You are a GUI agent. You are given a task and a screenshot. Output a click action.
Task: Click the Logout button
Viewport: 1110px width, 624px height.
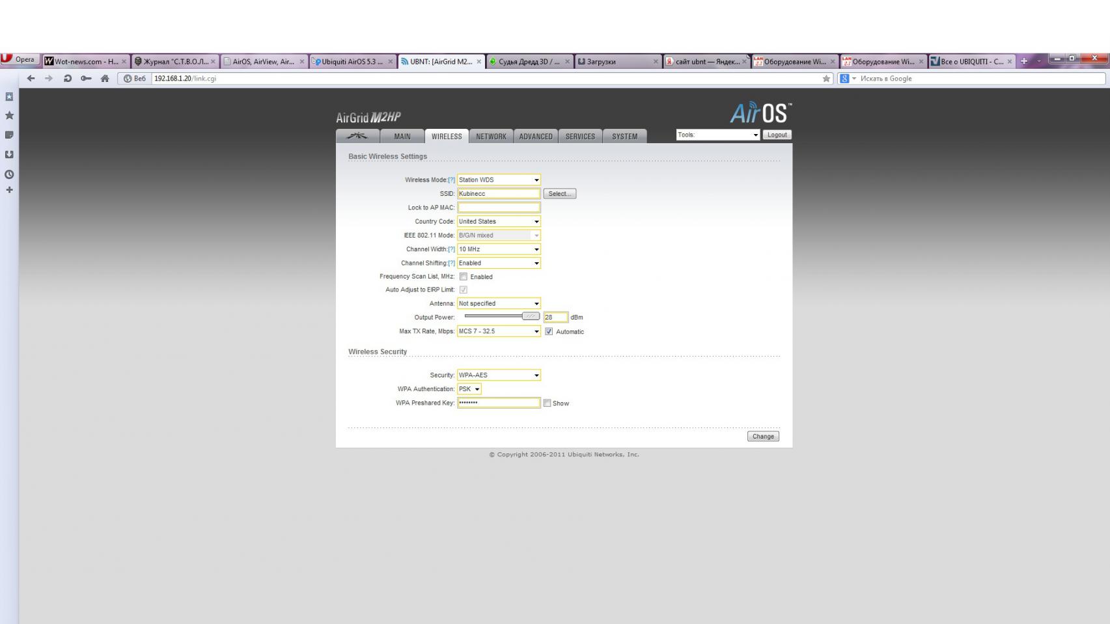(777, 135)
